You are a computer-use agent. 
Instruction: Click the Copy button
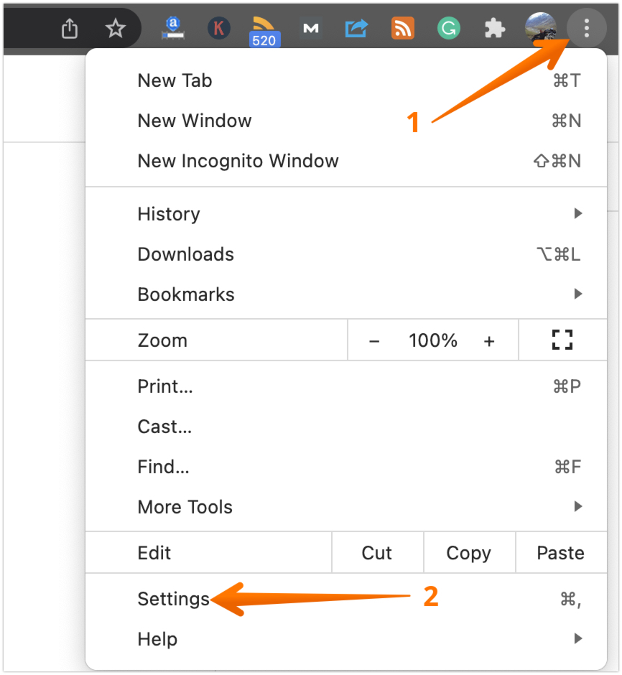468,552
